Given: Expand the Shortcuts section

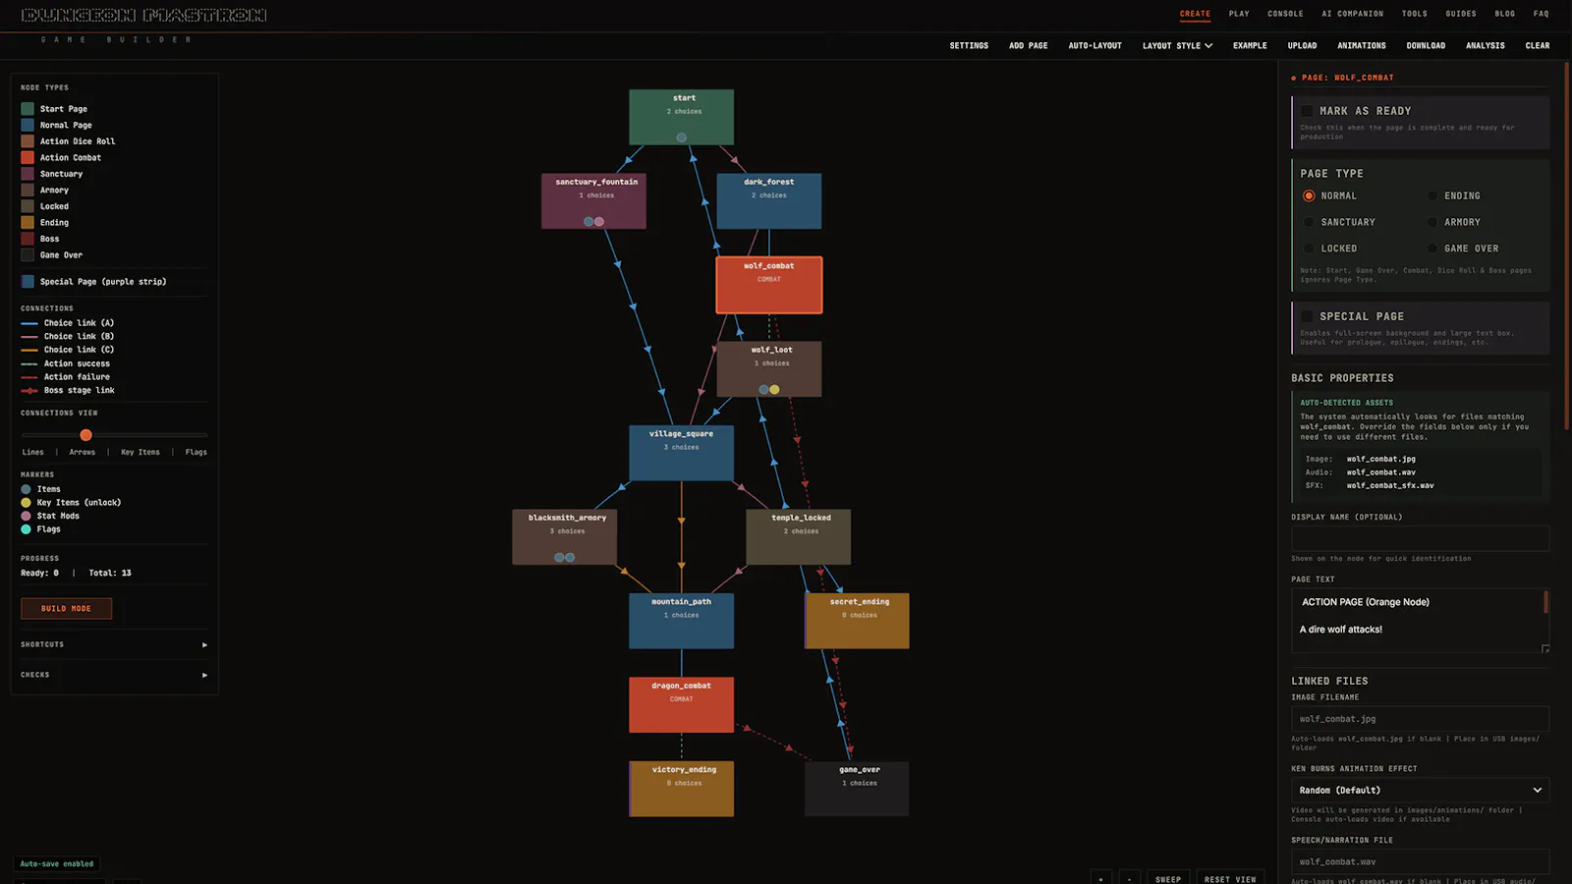Looking at the screenshot, I should pyautogui.click(x=114, y=644).
